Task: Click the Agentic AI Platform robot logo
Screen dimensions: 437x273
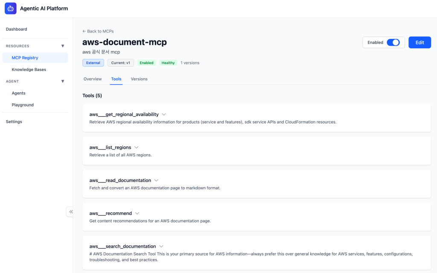Action: [x=11, y=9]
